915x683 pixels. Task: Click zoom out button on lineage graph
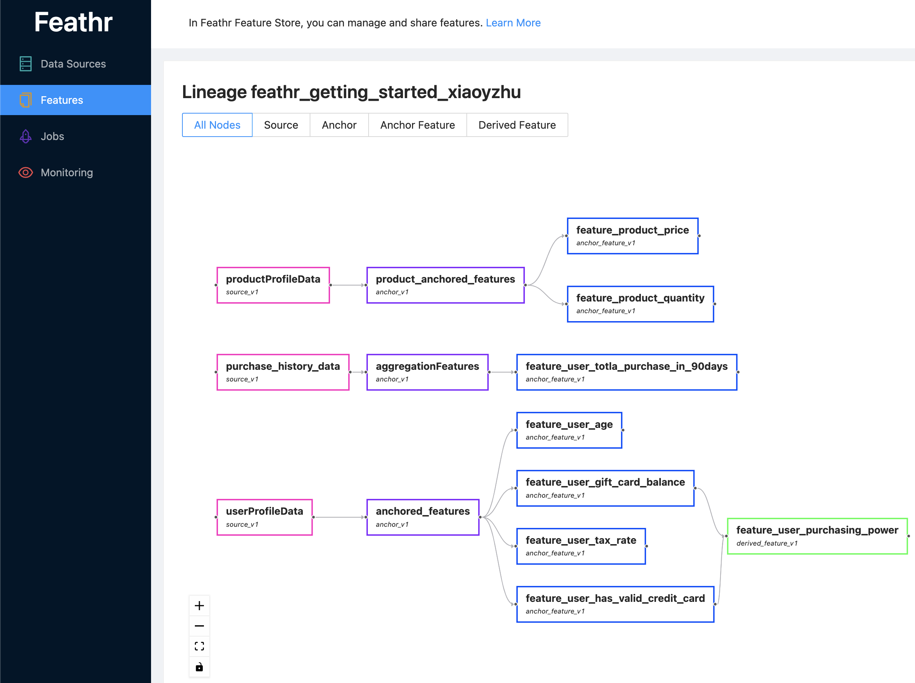tap(199, 623)
